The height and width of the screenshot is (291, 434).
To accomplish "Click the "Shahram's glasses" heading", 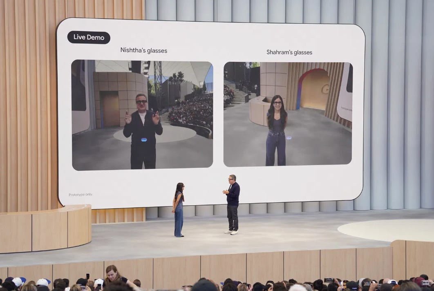I will click(289, 52).
